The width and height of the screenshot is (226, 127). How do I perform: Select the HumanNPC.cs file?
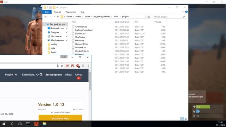pos(82,44)
